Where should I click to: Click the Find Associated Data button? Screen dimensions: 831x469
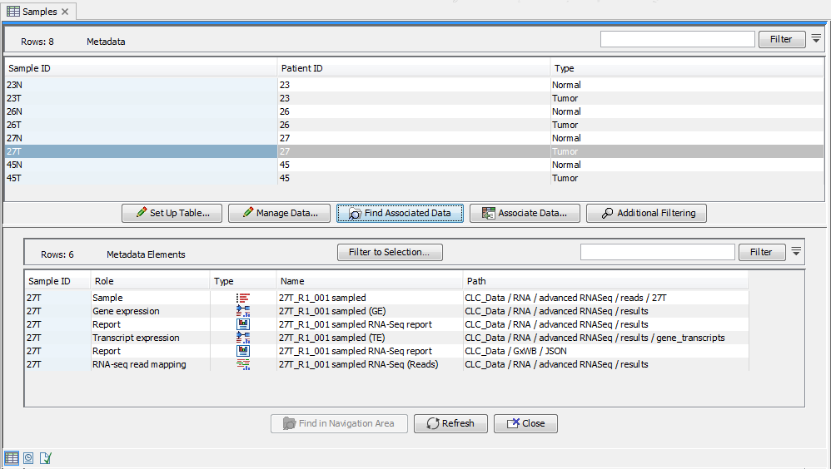click(x=399, y=214)
